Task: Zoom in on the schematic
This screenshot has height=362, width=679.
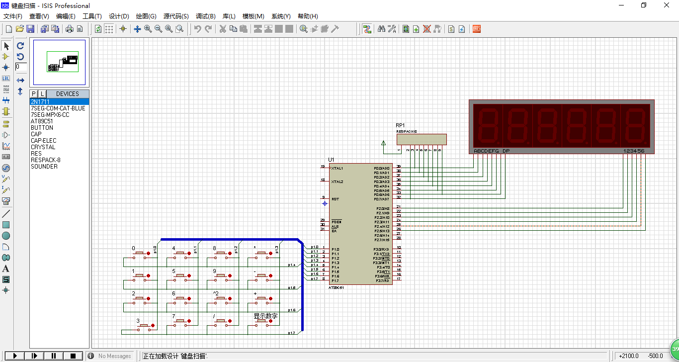Action: pyautogui.click(x=148, y=29)
